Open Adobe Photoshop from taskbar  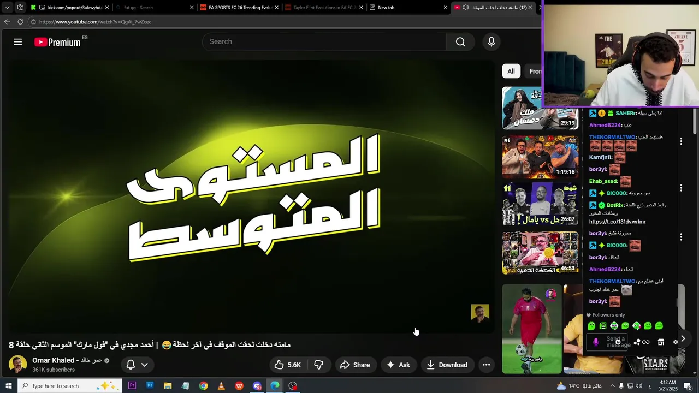pyautogui.click(x=150, y=386)
